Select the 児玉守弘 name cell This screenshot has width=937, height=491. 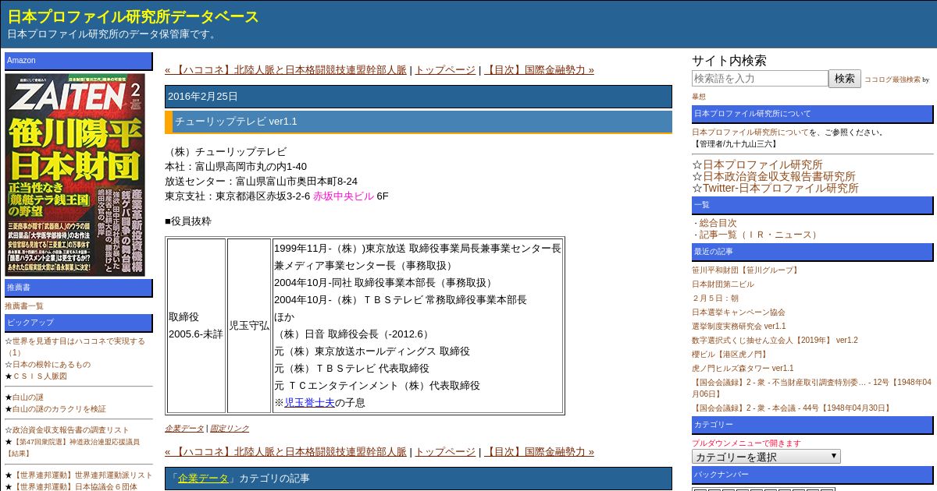click(249, 326)
